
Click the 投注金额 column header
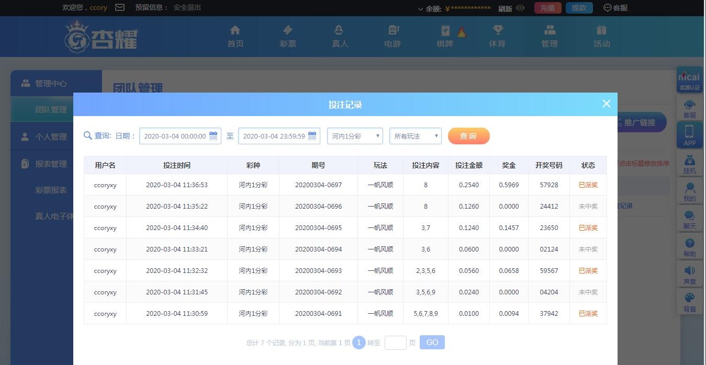click(x=469, y=165)
